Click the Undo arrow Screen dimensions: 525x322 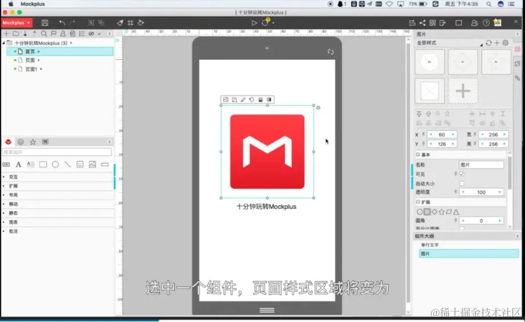[x=62, y=23]
